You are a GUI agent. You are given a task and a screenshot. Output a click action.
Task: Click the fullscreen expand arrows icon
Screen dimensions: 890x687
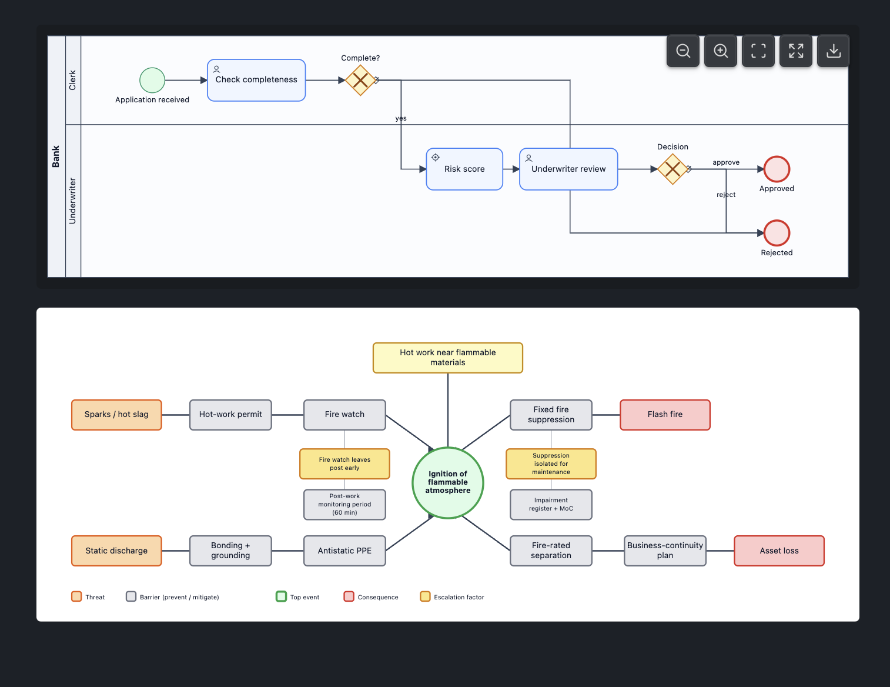click(796, 51)
